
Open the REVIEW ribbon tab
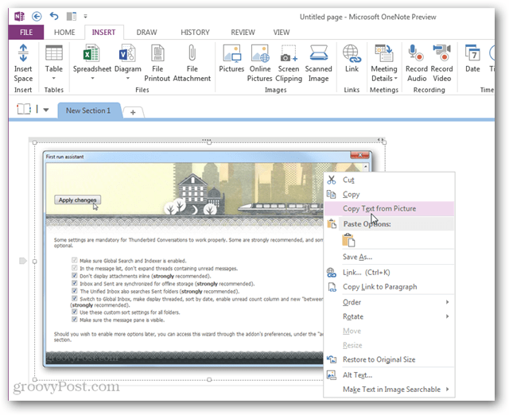pos(243,33)
